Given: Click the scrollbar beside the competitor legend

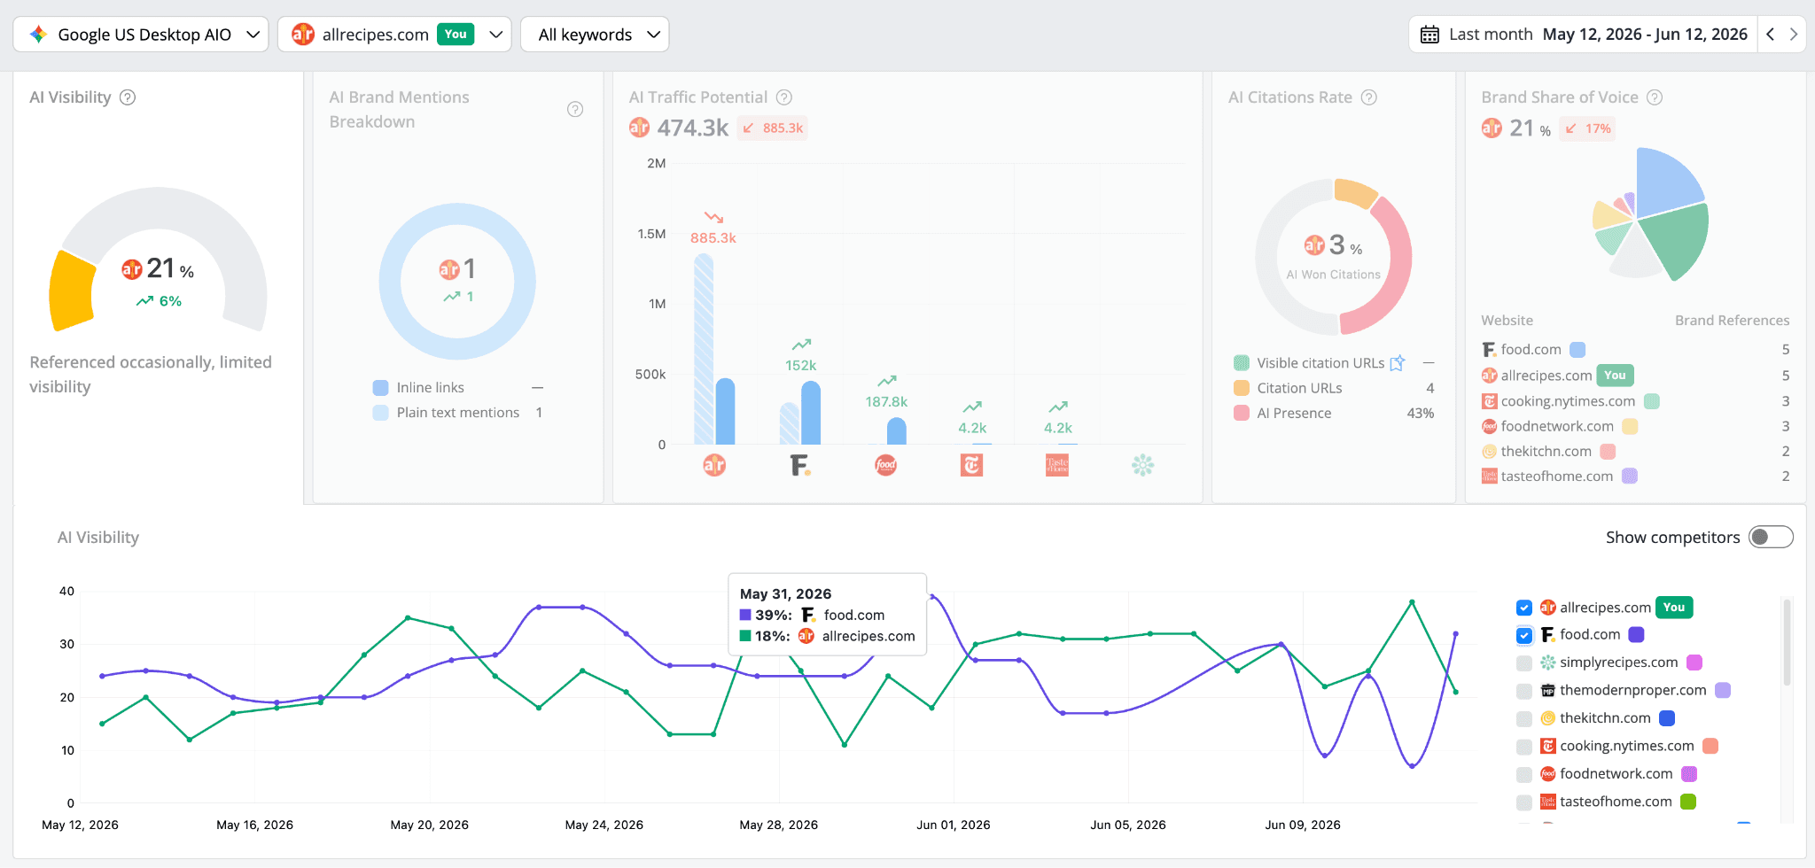Looking at the screenshot, I should pyautogui.click(x=1787, y=642).
